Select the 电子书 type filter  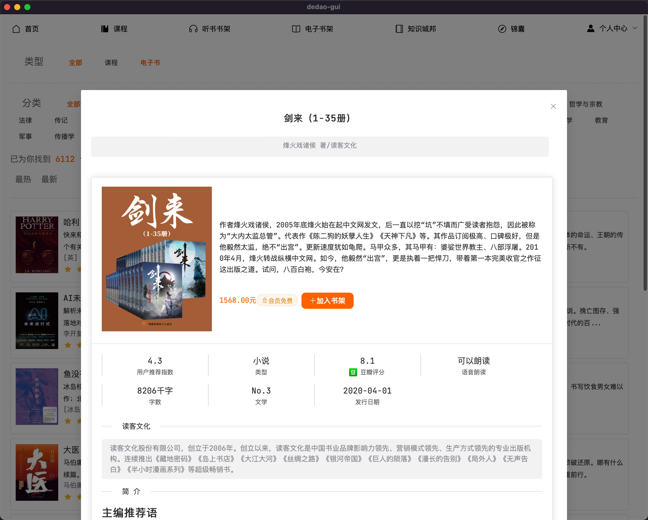(150, 63)
